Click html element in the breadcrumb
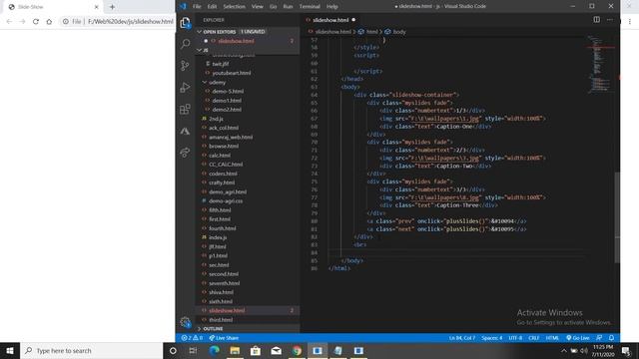Viewport: 639px width, 359px height. pyautogui.click(x=371, y=32)
